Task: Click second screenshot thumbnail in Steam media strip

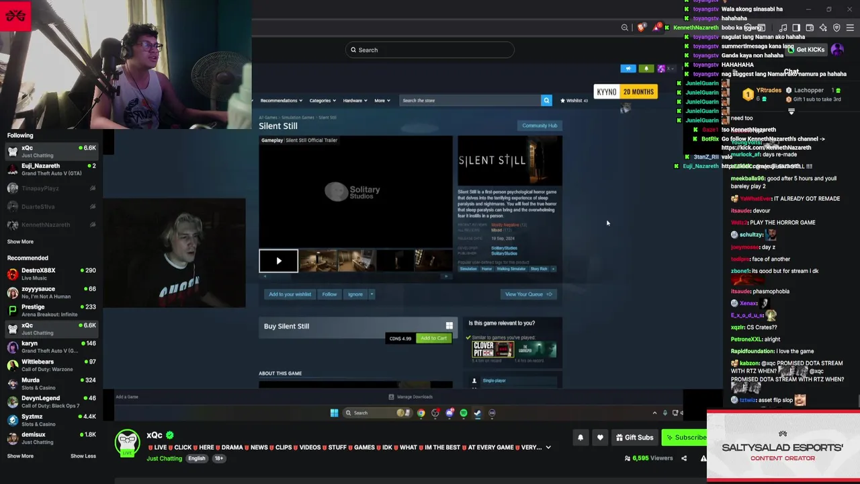Action: [357, 261]
